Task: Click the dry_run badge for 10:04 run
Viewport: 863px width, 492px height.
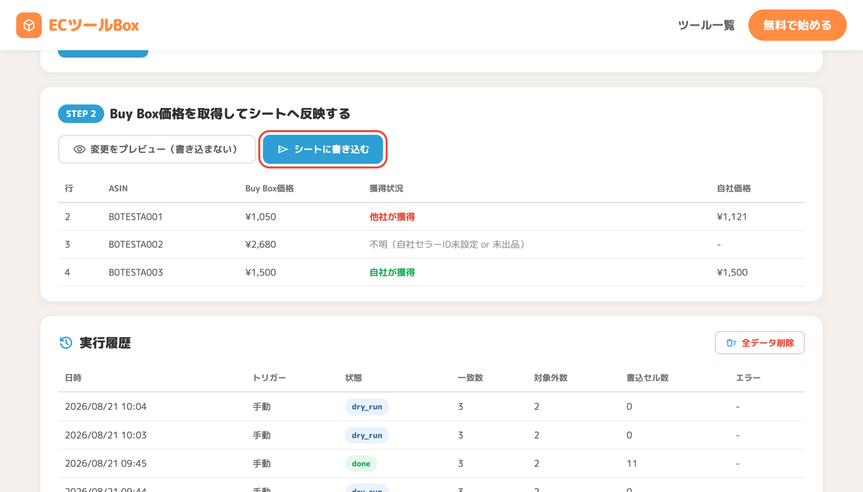Action: click(367, 406)
